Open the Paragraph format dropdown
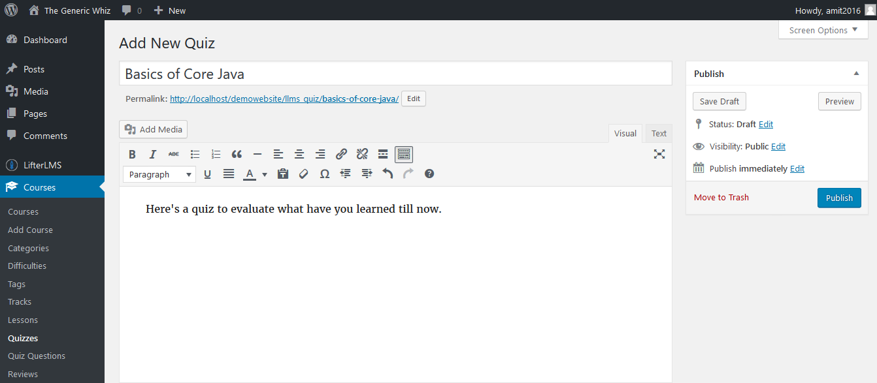877x383 pixels. tap(159, 174)
